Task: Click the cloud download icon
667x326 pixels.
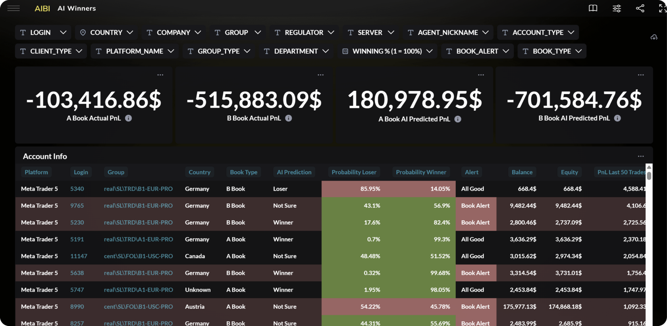Action: 654,37
